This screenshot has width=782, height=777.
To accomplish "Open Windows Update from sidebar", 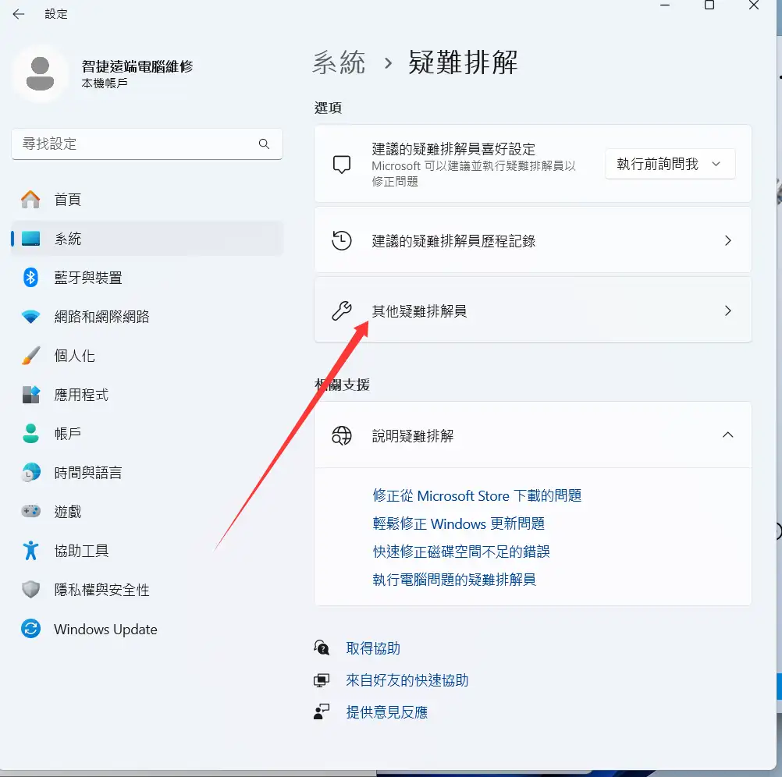I will (x=105, y=630).
